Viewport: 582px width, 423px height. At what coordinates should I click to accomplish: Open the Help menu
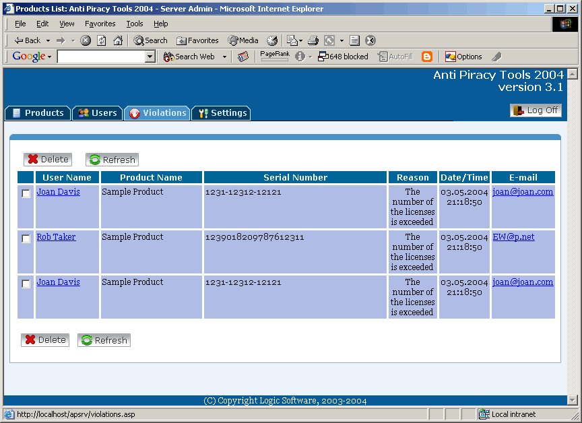coord(161,24)
